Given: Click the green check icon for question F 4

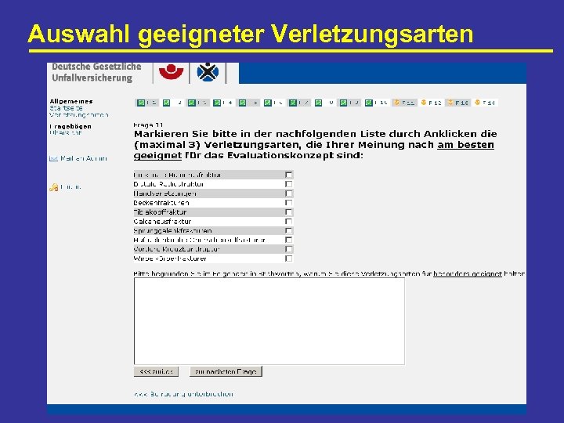Looking at the screenshot, I should click(x=217, y=103).
